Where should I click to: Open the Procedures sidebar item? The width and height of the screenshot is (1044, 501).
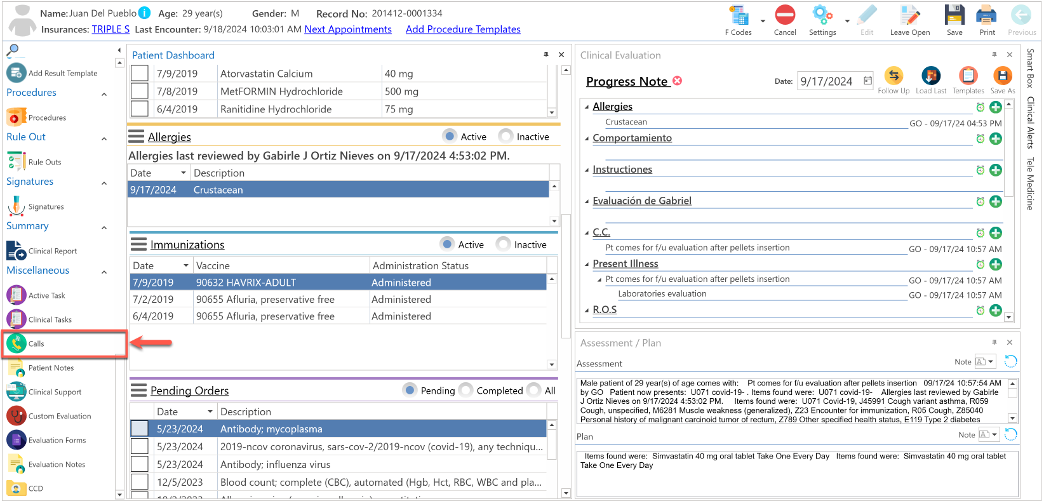click(37, 117)
